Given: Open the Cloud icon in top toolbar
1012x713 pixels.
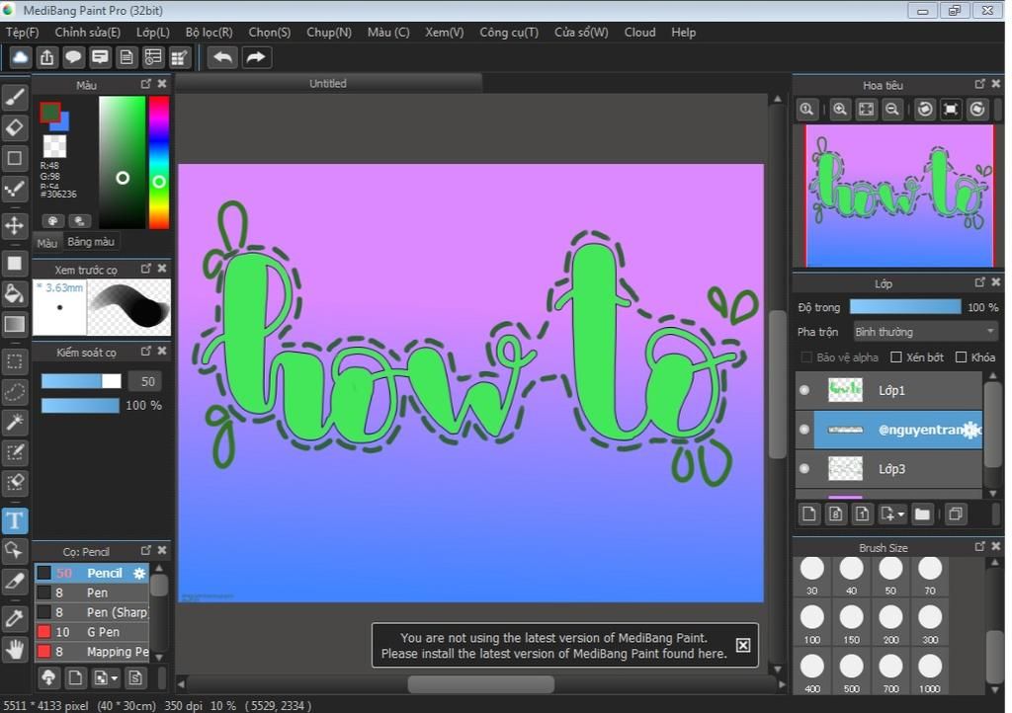Looking at the screenshot, I should coord(21,57).
